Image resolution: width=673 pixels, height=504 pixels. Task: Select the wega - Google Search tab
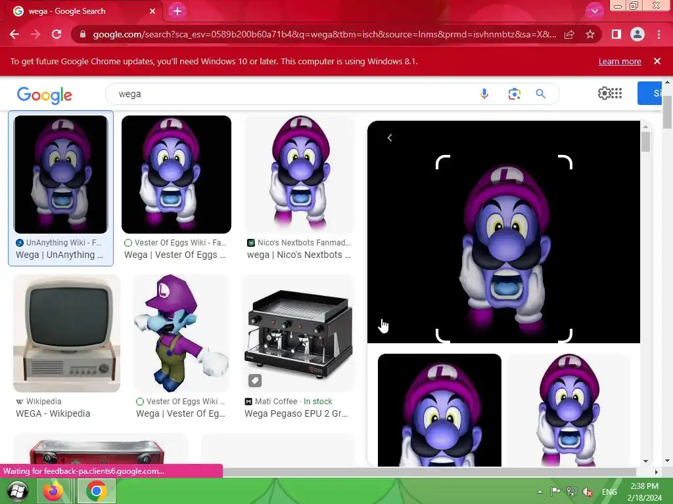(81, 11)
